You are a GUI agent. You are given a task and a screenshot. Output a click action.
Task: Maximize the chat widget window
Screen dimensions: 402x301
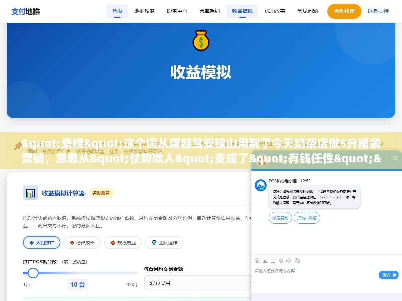[394, 158]
